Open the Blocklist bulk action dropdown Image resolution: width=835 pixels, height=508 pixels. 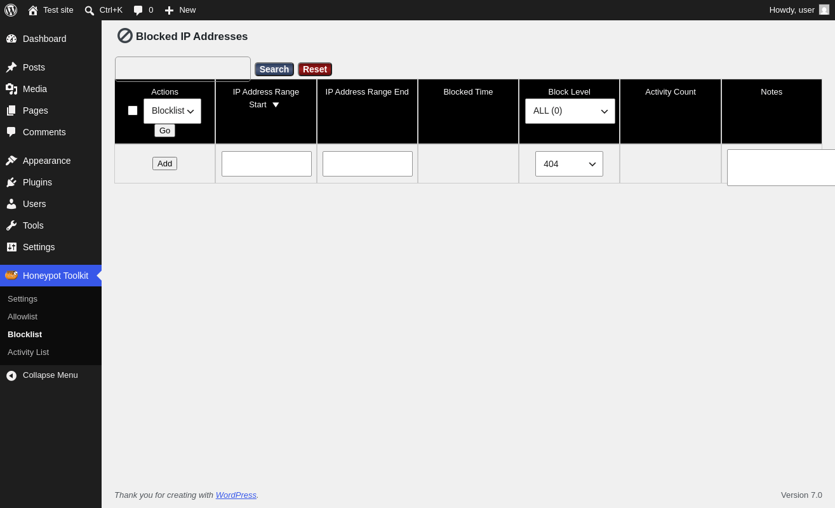coord(172,111)
